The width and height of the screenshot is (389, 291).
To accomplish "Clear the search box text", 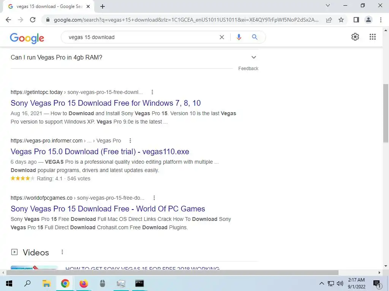I will point(222,37).
